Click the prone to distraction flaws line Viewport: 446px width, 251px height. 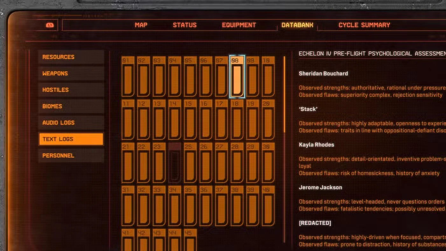(372, 245)
